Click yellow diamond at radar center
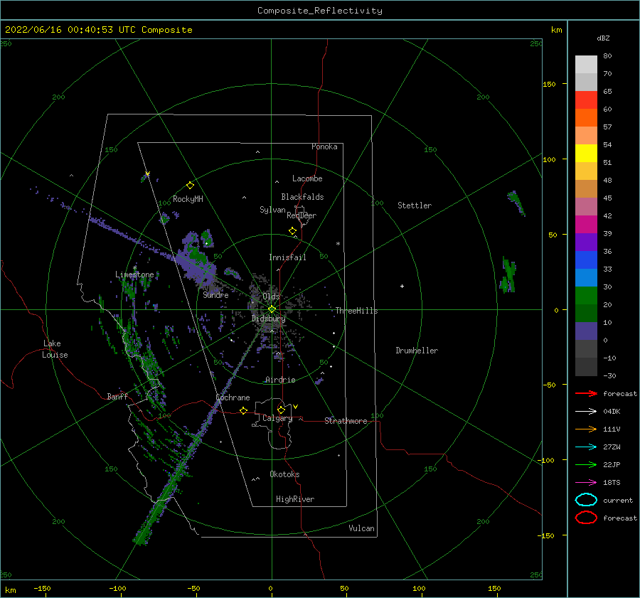Screen dimensions: 640x598 272,309
